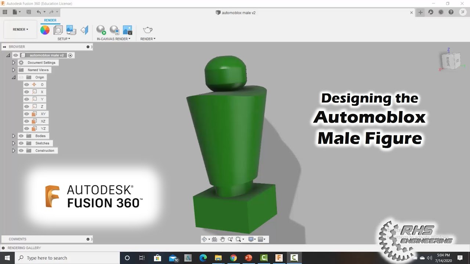Expand the Construction folder

pyautogui.click(x=14, y=151)
